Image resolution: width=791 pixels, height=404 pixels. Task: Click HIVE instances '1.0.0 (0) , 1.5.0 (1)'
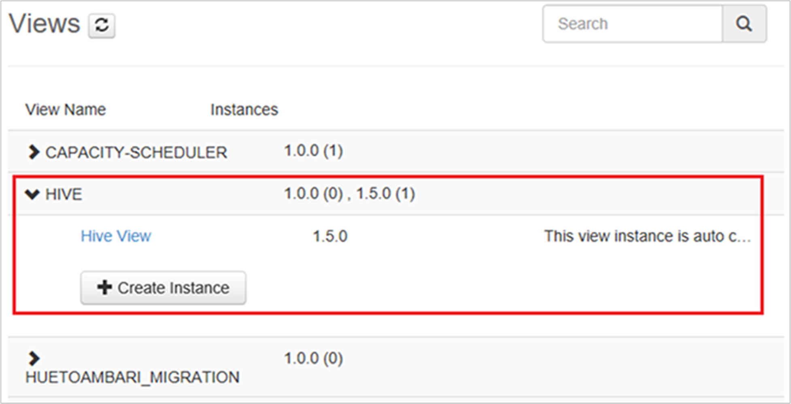tap(349, 194)
